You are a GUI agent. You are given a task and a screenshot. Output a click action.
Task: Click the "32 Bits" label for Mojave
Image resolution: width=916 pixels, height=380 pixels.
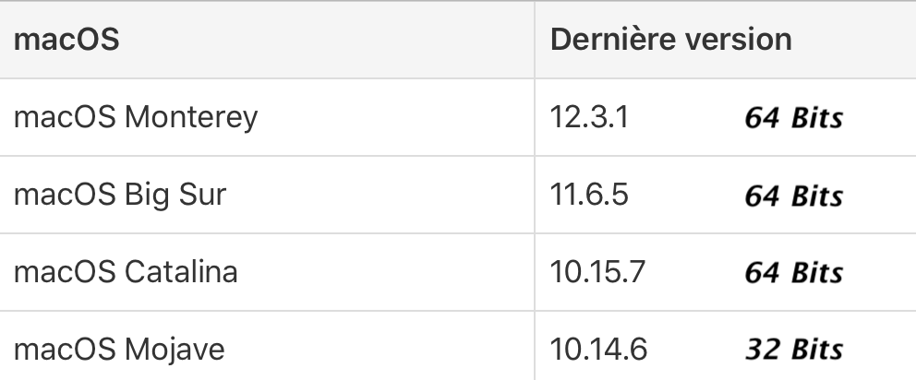(793, 350)
